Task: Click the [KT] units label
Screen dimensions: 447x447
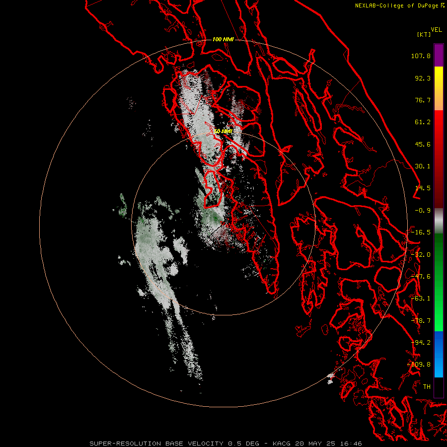Action: pos(424,34)
